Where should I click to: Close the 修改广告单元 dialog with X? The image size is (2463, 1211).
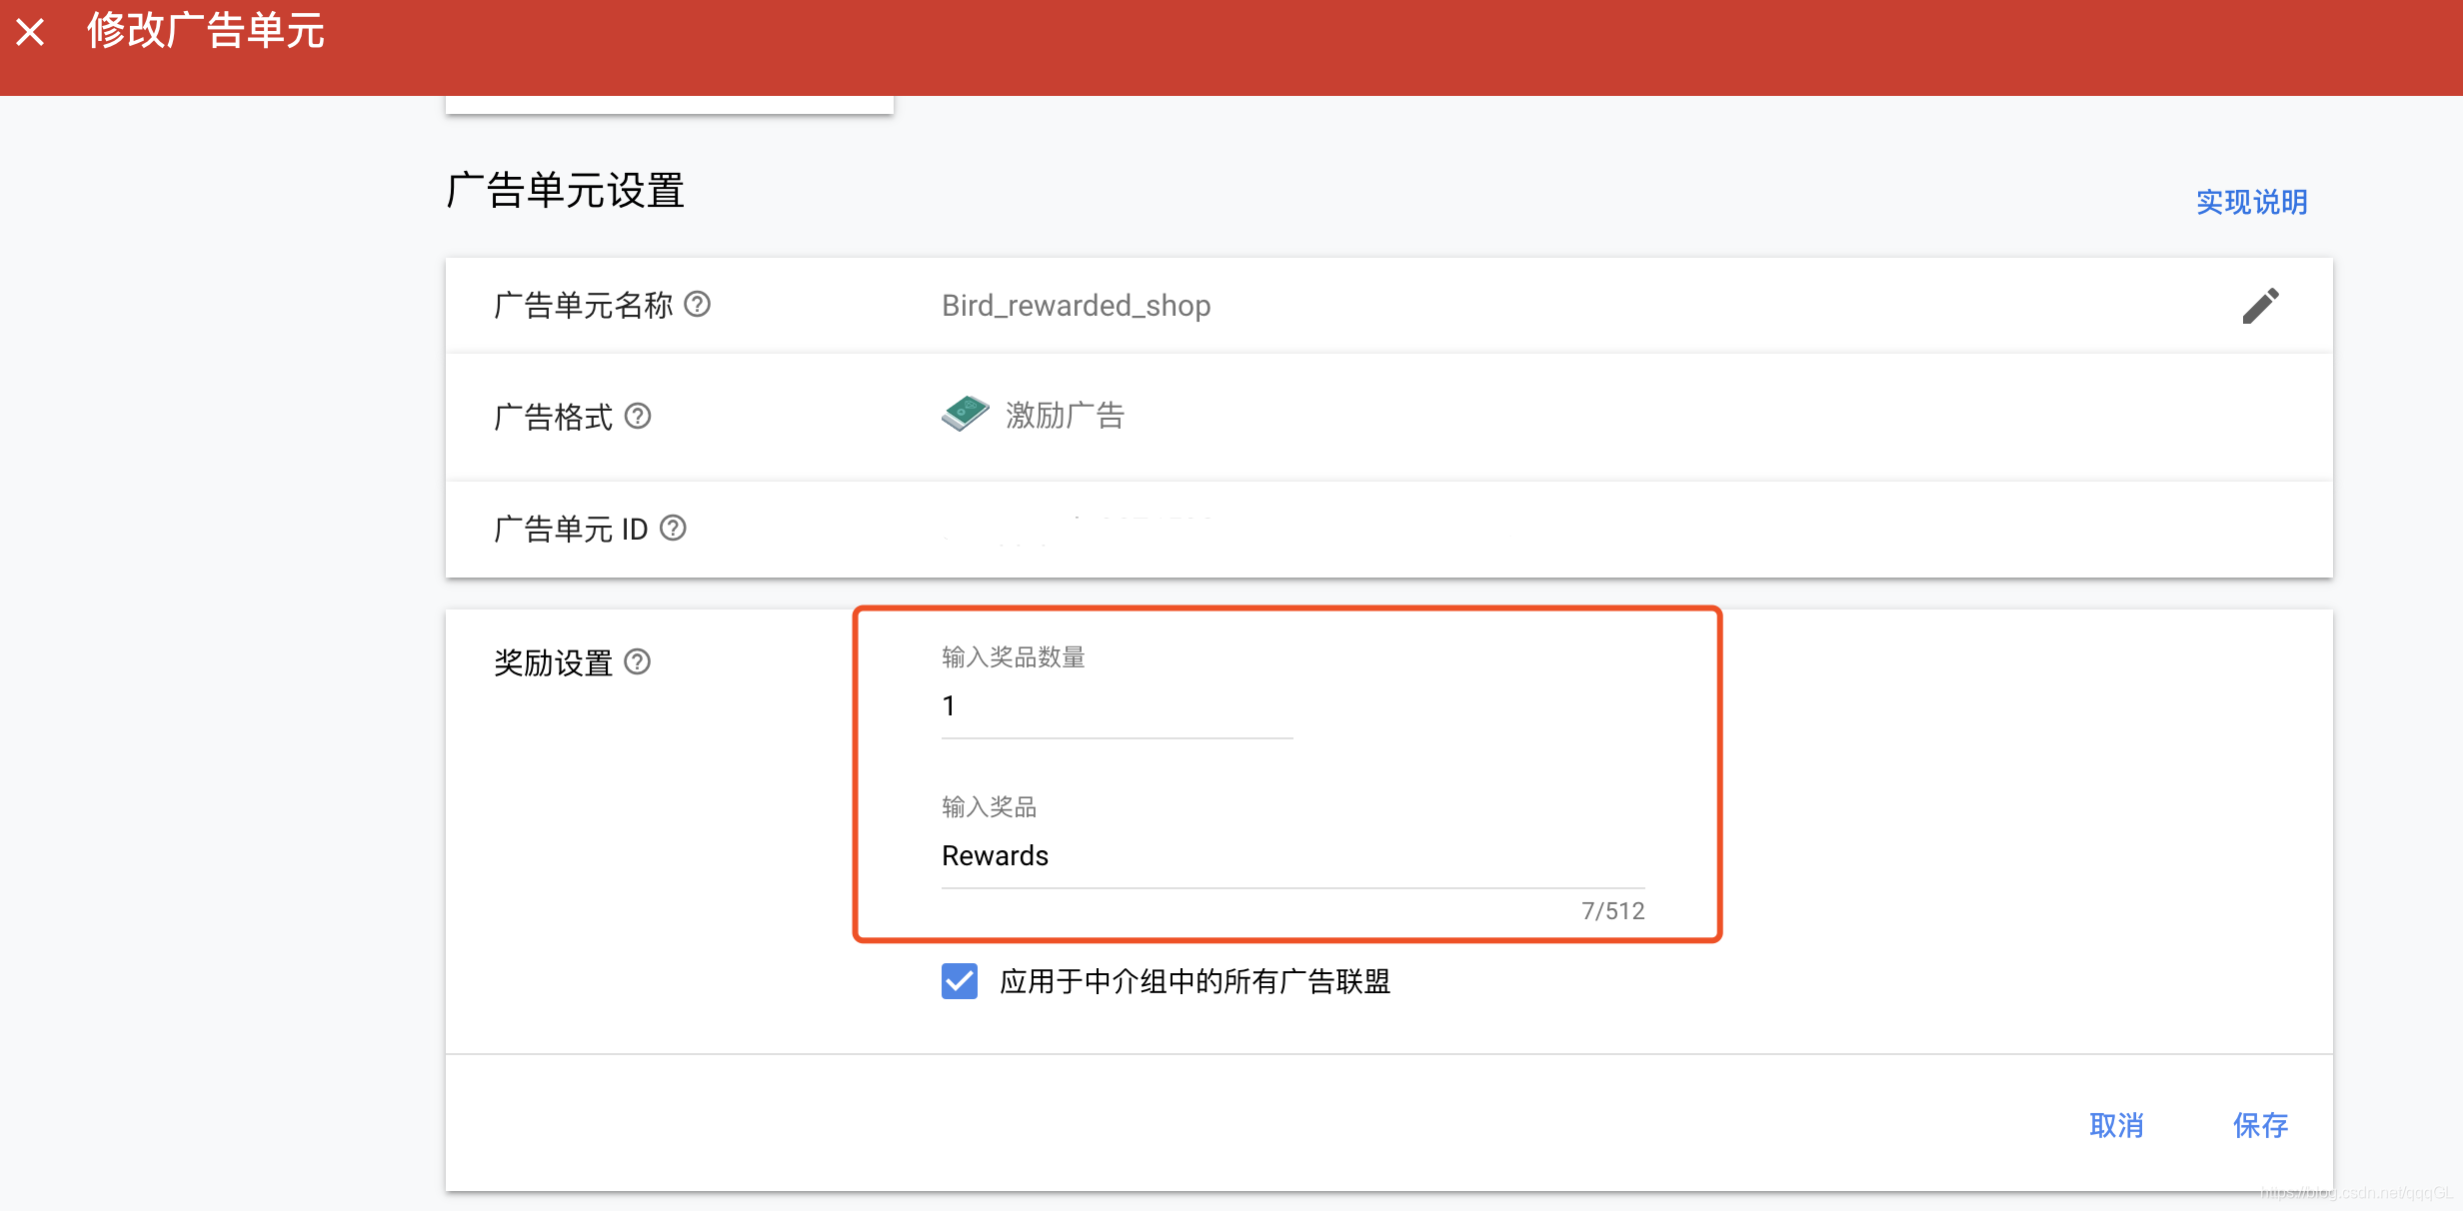tap(31, 32)
